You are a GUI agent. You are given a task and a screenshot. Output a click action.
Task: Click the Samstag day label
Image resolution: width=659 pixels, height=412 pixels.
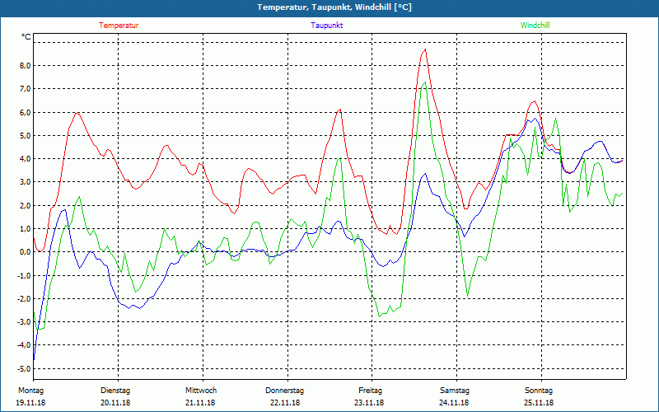point(455,391)
